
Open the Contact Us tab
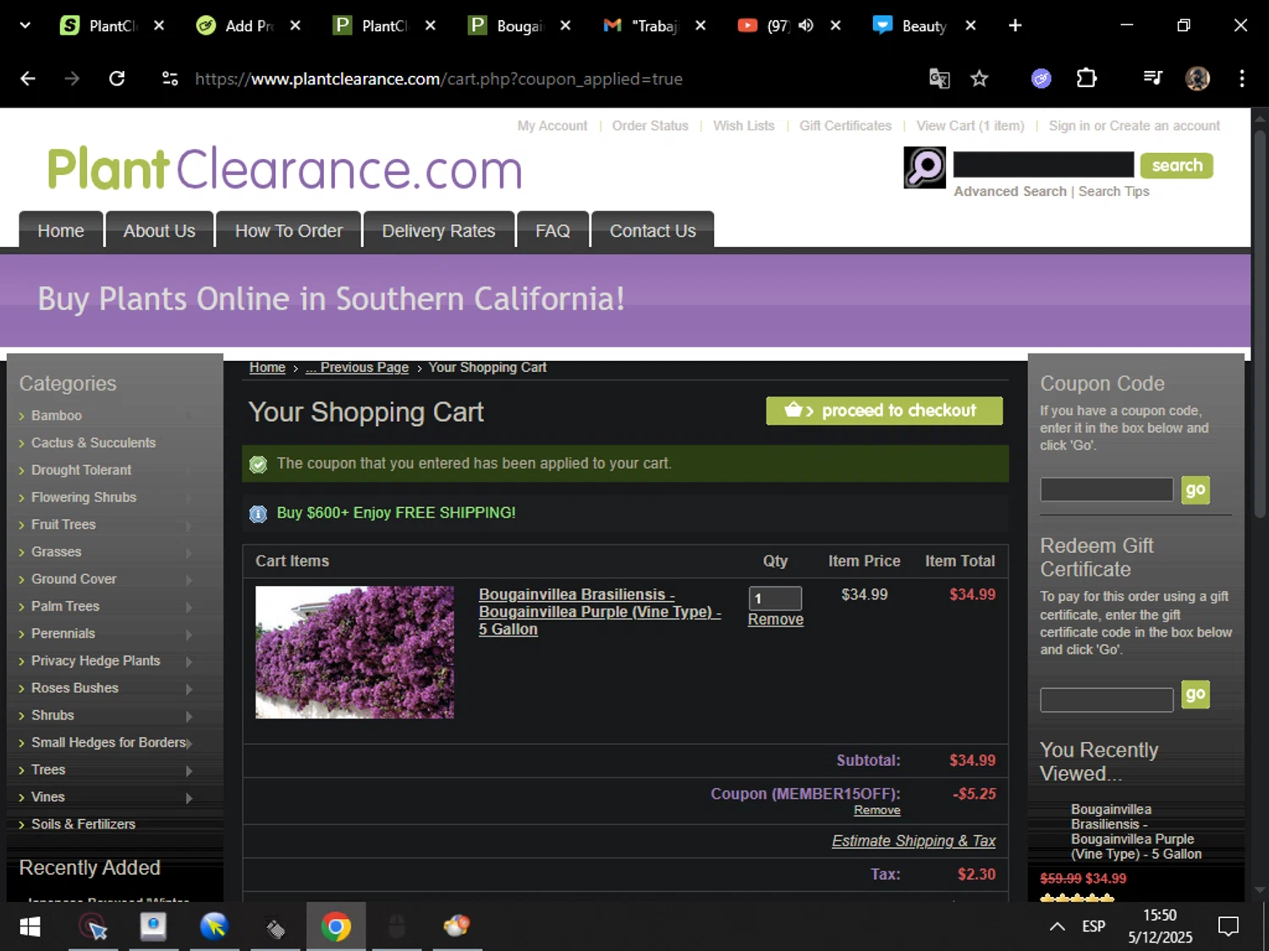[x=652, y=231]
